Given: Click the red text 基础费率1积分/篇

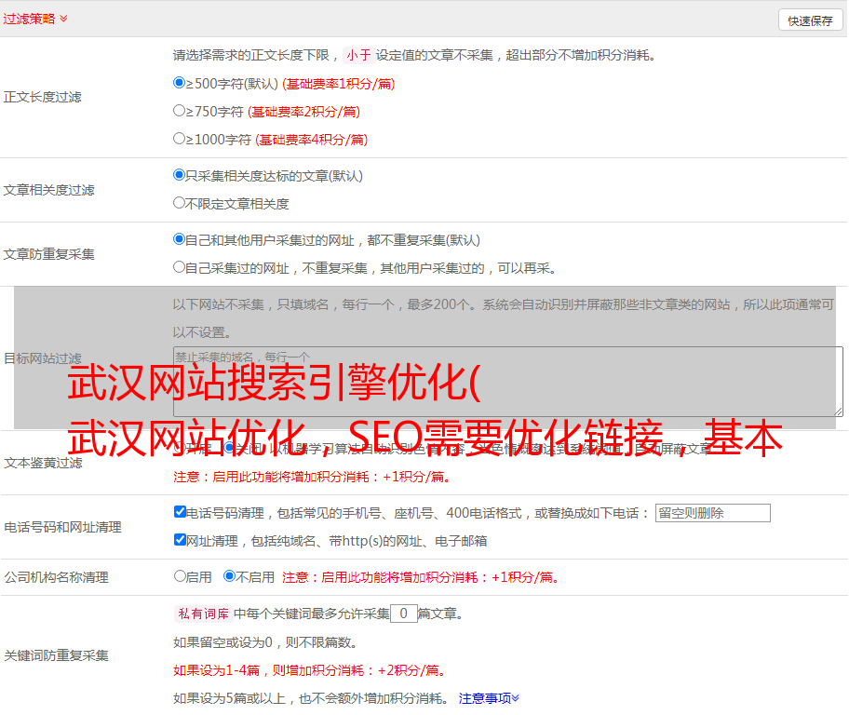Looking at the screenshot, I should click(x=339, y=84).
